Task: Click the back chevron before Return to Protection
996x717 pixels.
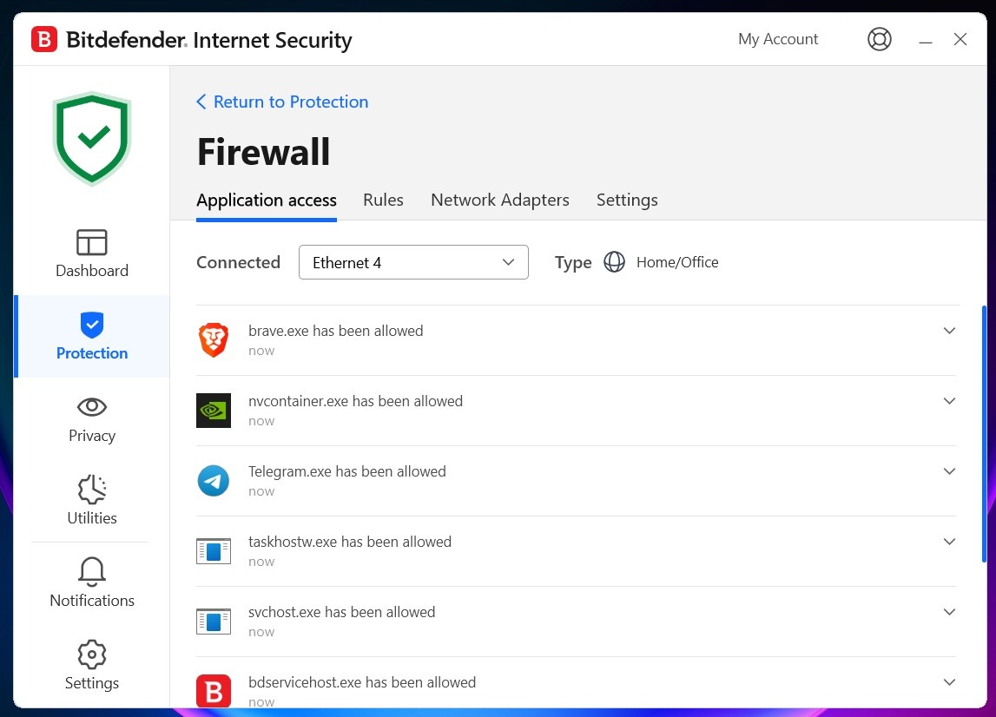Action: pos(201,102)
